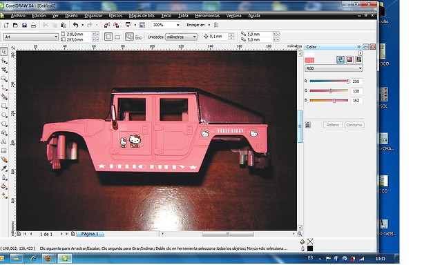Viewport: 442px width, 265px height.
Task: Click the Contorno button
Action: click(354, 125)
